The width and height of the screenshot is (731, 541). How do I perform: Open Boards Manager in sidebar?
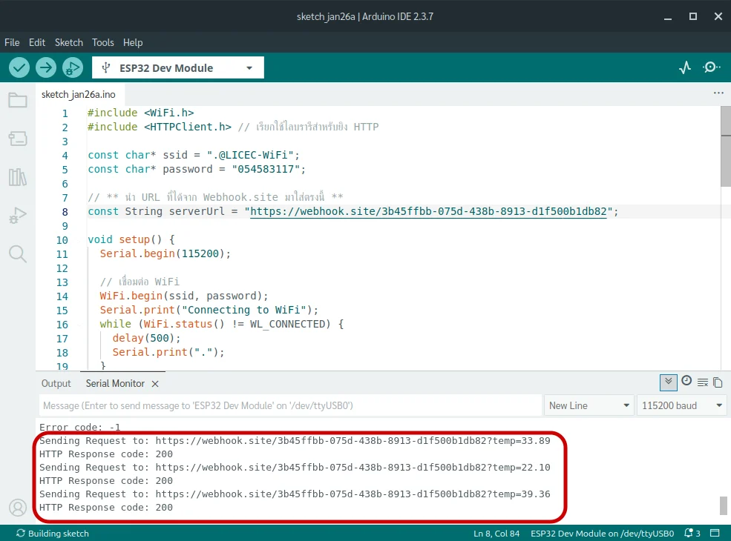point(18,139)
